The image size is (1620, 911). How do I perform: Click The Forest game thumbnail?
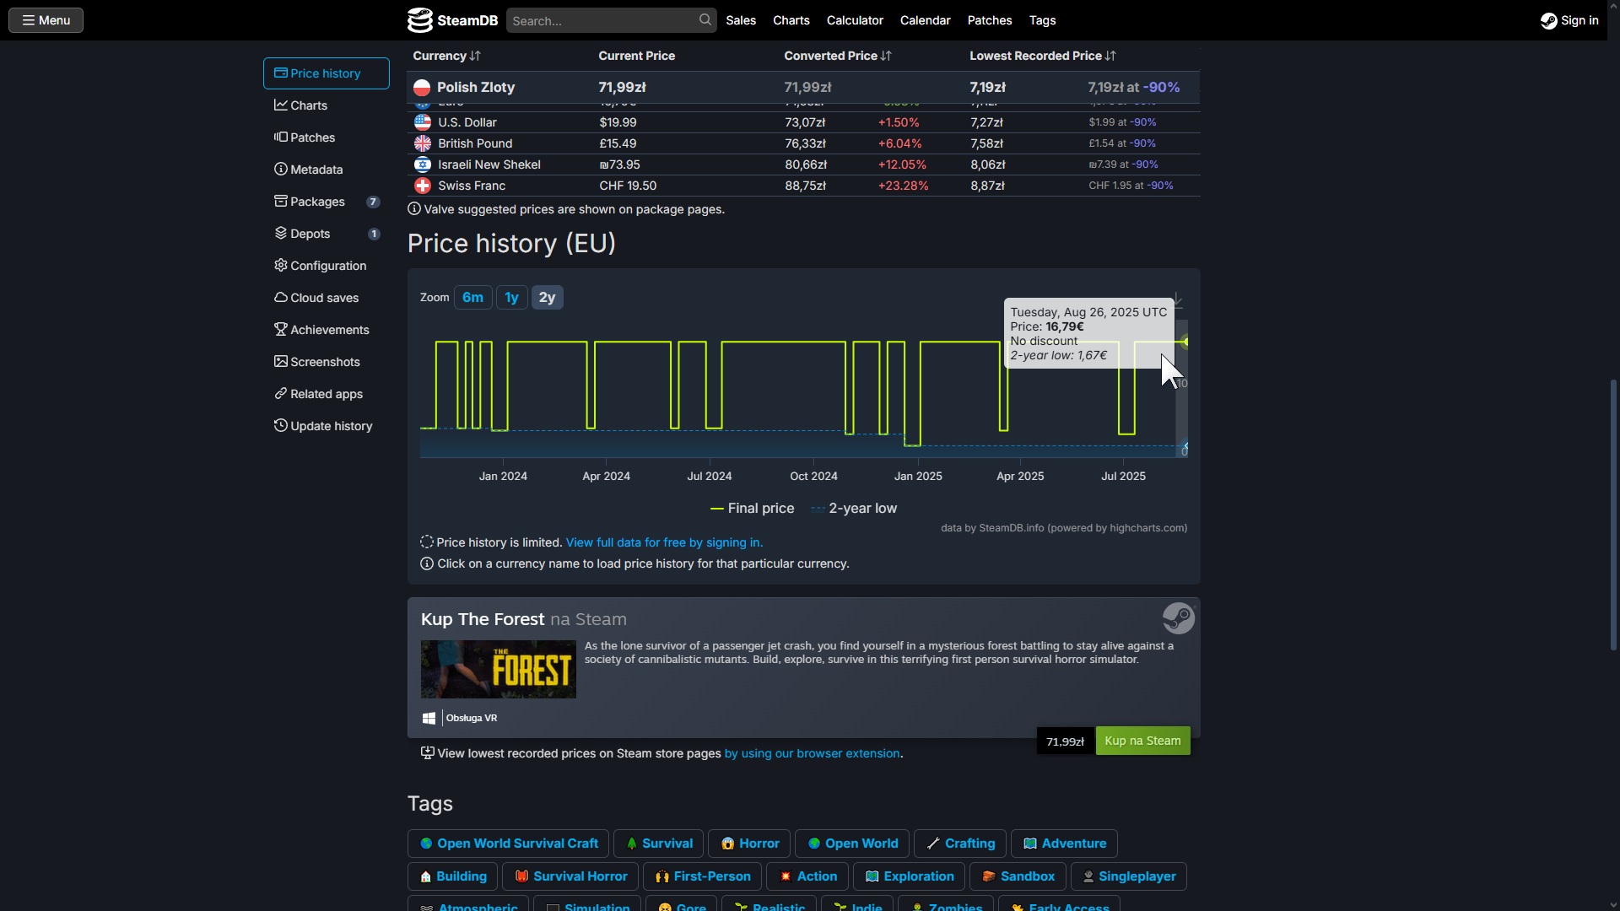(498, 669)
